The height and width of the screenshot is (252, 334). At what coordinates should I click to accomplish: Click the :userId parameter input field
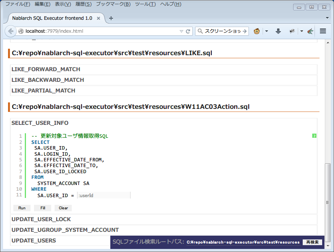103,195
